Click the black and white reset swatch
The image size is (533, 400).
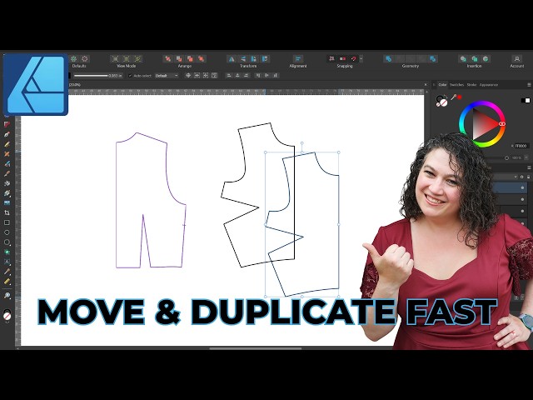[526, 100]
